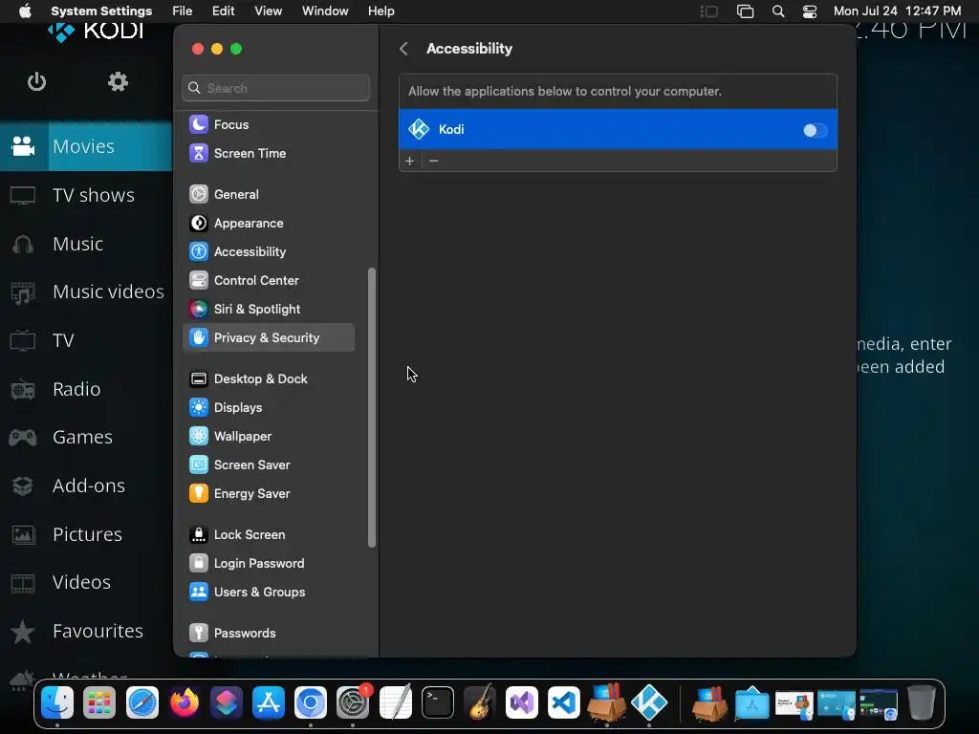Image resolution: width=979 pixels, height=734 pixels.
Task: Open the View menu
Action: tap(269, 11)
